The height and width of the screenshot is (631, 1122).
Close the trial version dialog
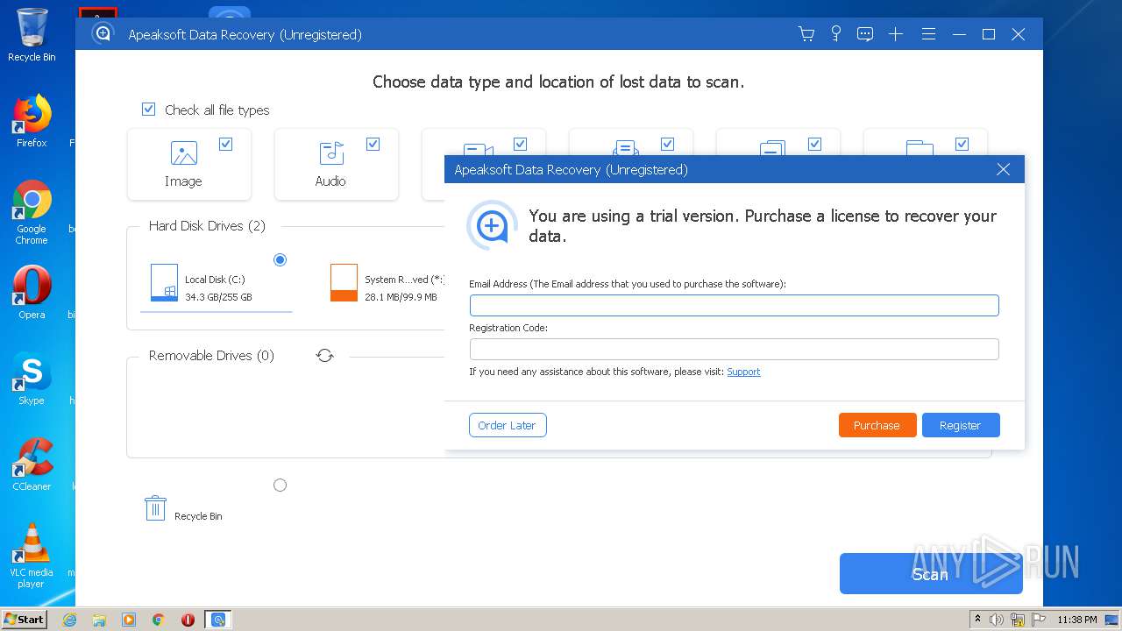pos(1004,169)
